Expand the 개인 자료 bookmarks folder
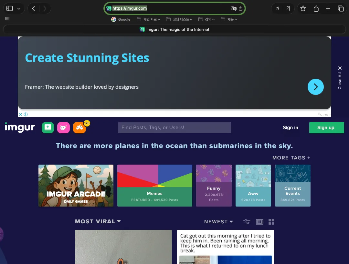 [148, 19]
